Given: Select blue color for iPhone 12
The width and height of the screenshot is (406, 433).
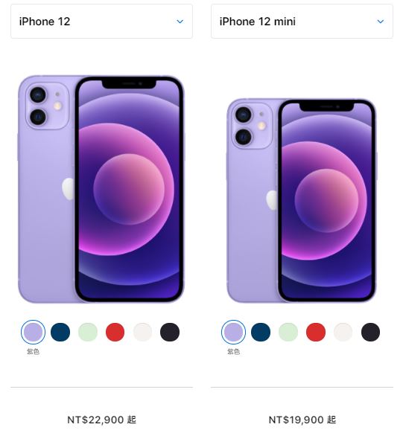Looking at the screenshot, I should pos(60,332).
